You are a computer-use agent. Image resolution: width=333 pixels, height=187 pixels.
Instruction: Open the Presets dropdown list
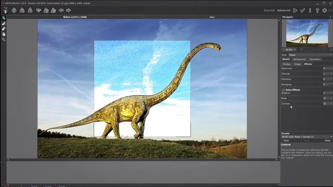tap(306, 137)
